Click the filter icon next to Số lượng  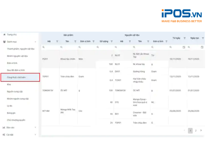(112, 41)
